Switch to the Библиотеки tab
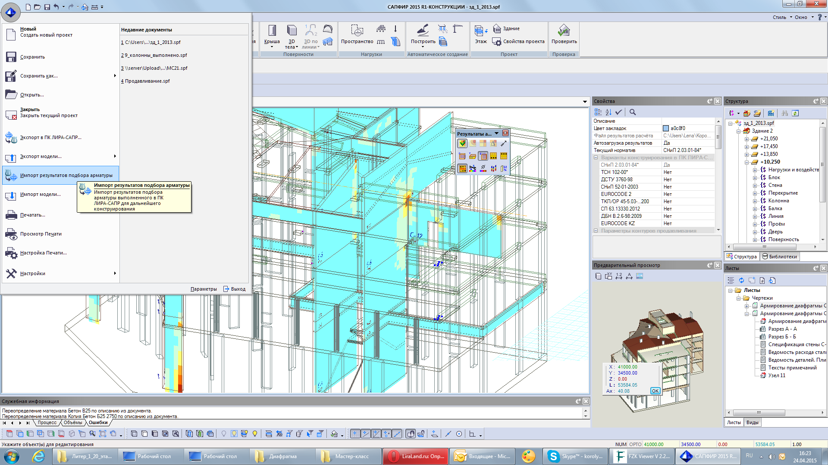 pyautogui.click(x=779, y=257)
